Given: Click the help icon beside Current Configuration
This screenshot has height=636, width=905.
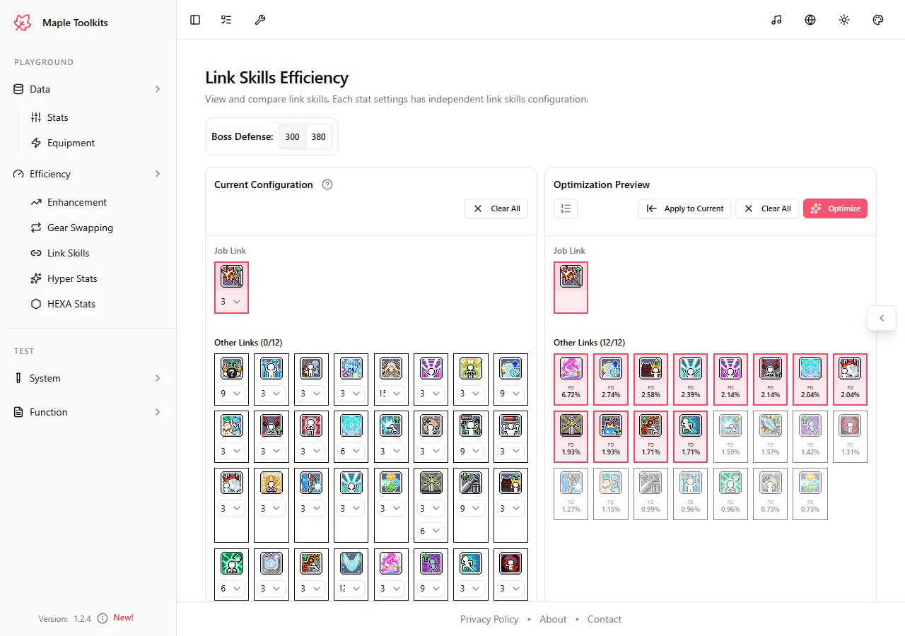Looking at the screenshot, I should click(327, 184).
